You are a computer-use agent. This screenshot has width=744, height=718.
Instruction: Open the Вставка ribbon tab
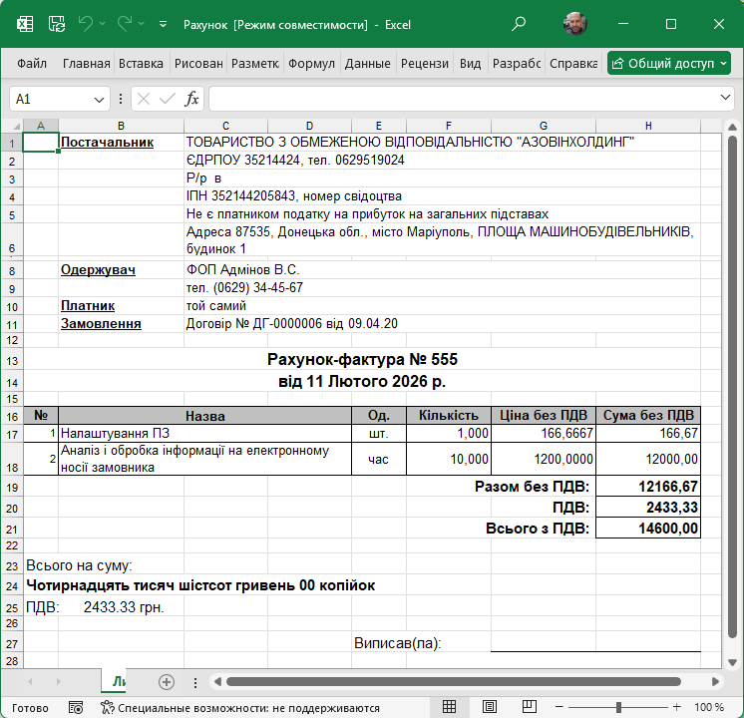(x=141, y=63)
